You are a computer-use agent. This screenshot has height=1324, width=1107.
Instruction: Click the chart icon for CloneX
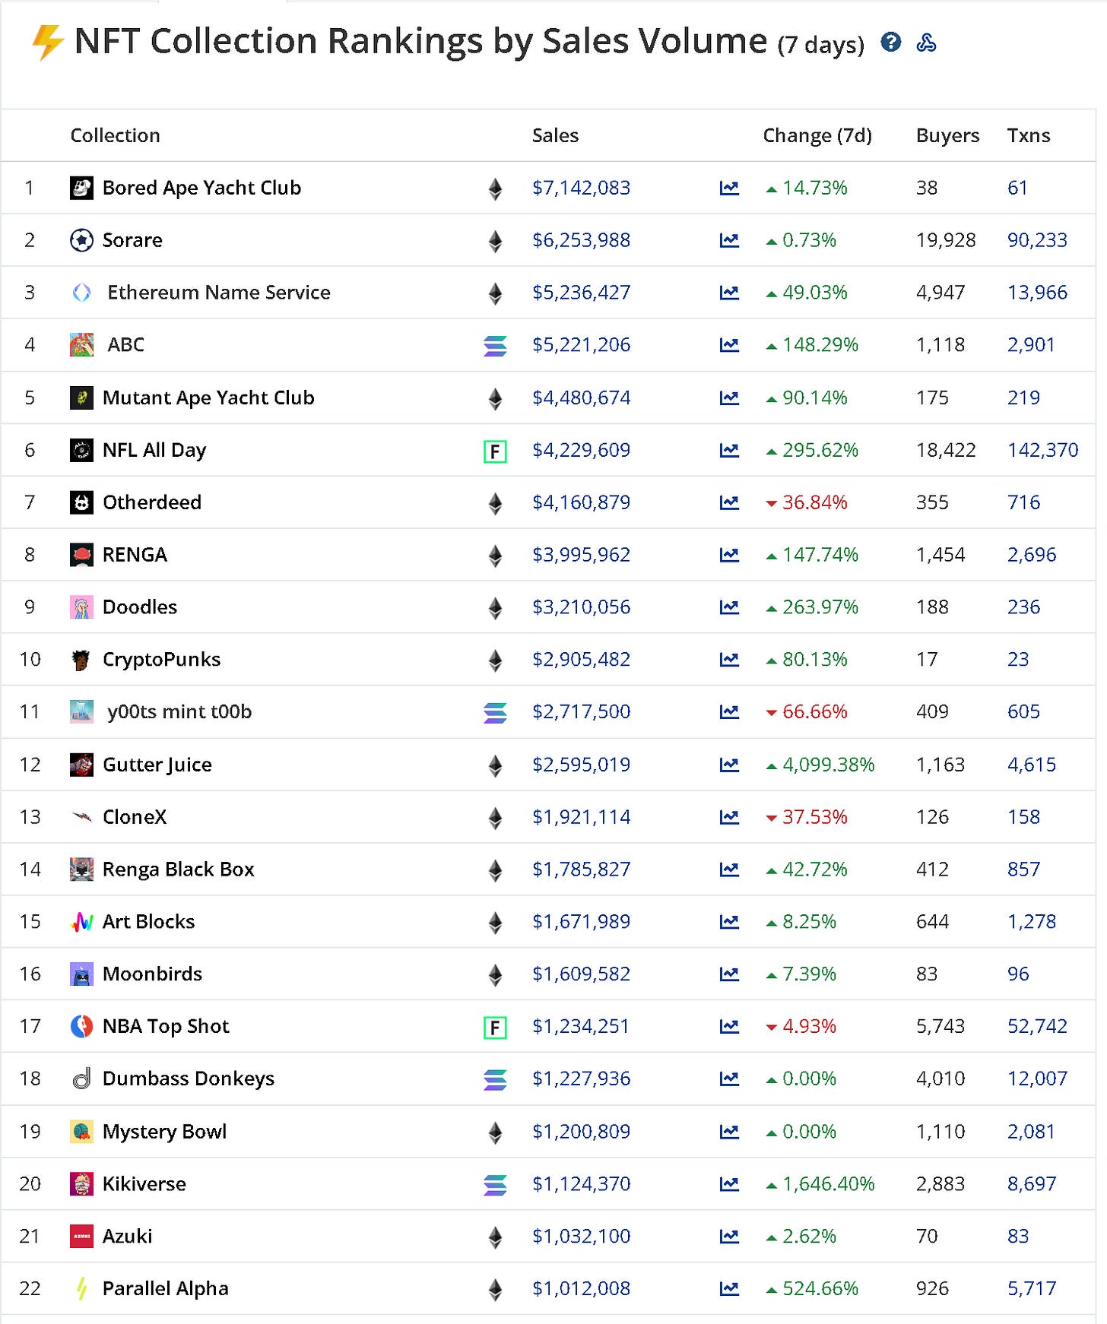(x=729, y=817)
